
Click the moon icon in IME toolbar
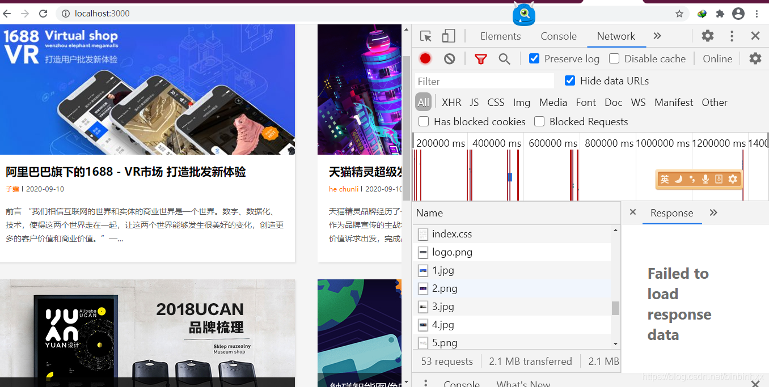click(x=678, y=179)
